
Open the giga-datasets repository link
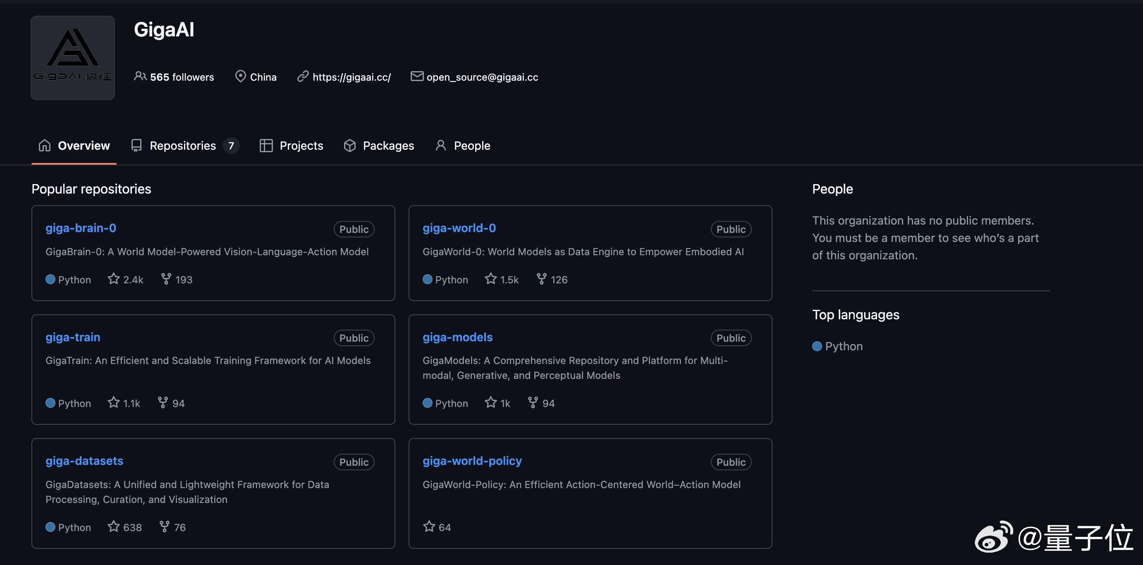point(84,461)
